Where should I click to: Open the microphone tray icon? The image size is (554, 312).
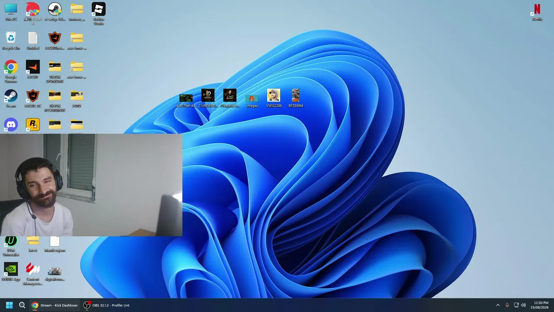pyautogui.click(x=507, y=305)
